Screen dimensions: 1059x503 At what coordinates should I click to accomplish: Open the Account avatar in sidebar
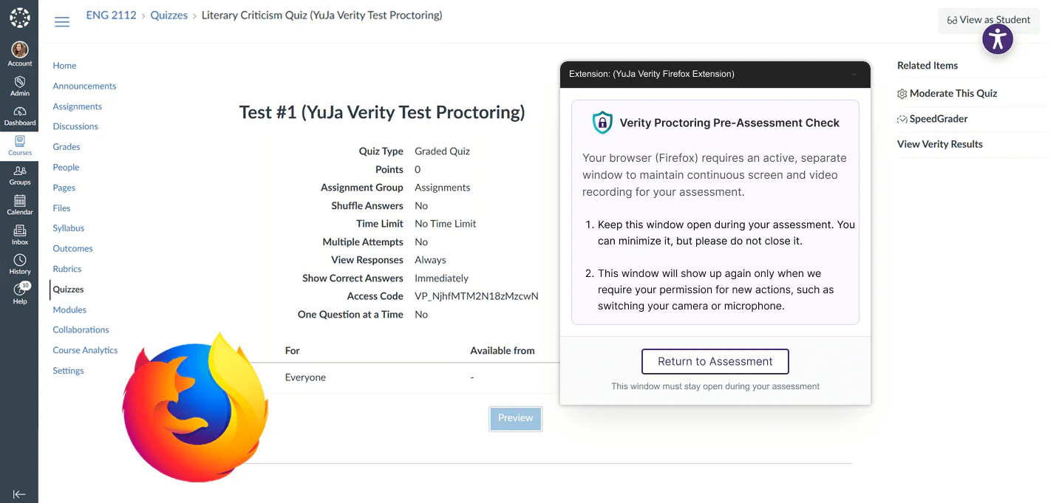(20, 50)
